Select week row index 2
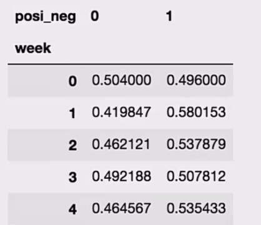Image resolution: width=261 pixels, height=225 pixels. tap(72, 145)
